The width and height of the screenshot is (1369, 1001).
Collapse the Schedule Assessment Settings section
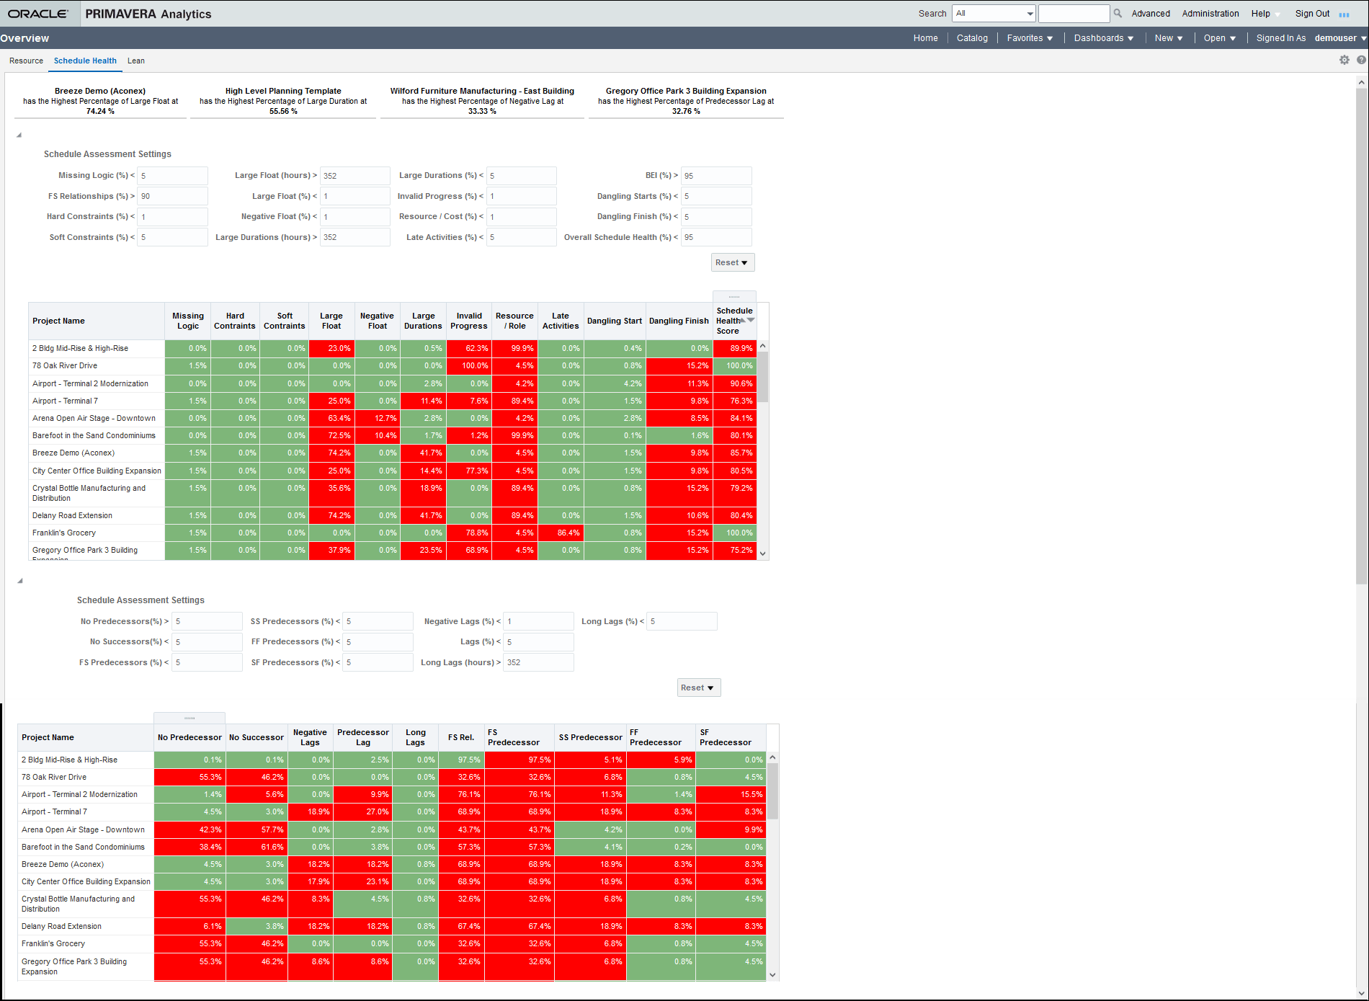tap(19, 135)
